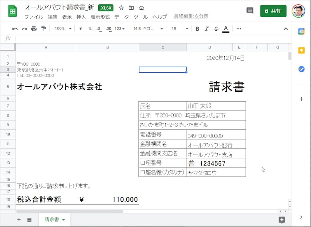Screen dimensions: 311x227
Task: Open the ファイル menu
Action: pyautogui.click(x=33, y=17)
